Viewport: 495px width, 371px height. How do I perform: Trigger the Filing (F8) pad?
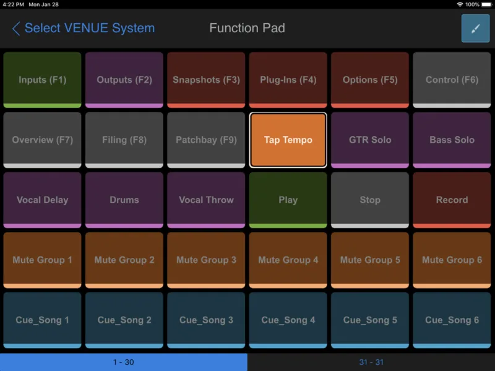[124, 140]
